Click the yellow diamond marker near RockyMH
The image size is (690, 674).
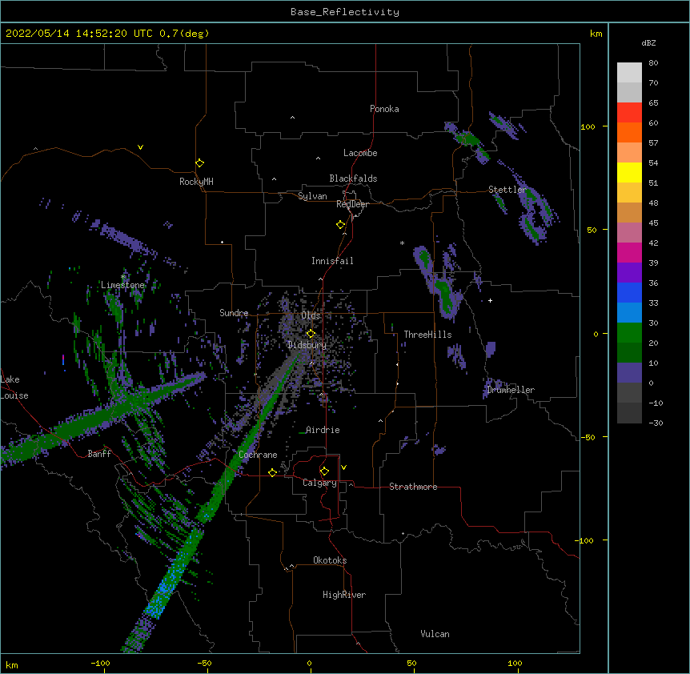200,163
